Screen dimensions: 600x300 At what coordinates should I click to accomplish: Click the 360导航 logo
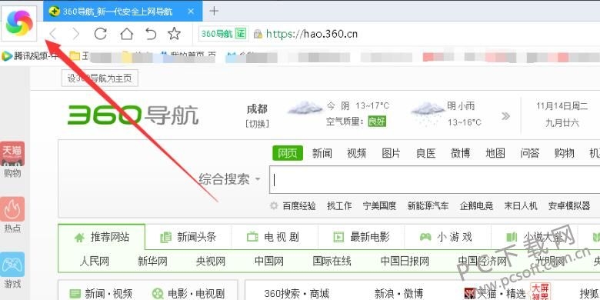tap(133, 115)
